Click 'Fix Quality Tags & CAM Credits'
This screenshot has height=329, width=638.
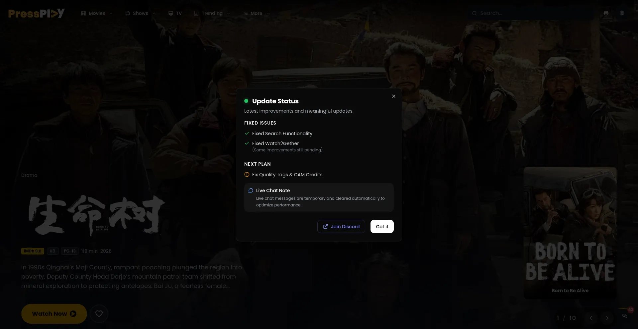tap(287, 175)
